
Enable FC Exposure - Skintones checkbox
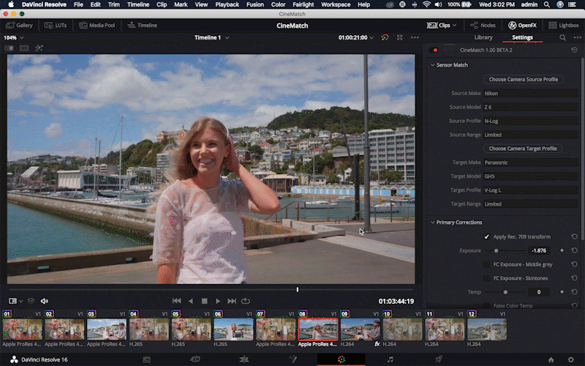pyautogui.click(x=487, y=278)
